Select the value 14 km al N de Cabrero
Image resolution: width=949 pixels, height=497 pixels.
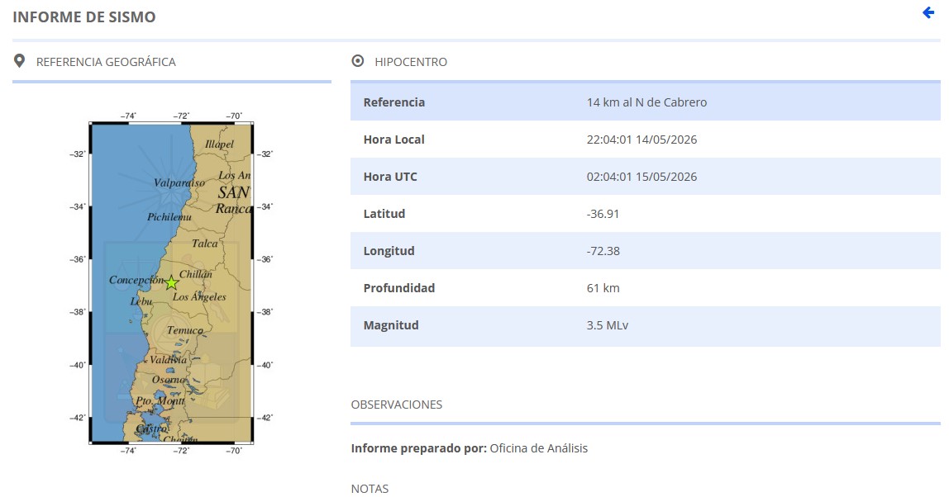[x=646, y=102]
